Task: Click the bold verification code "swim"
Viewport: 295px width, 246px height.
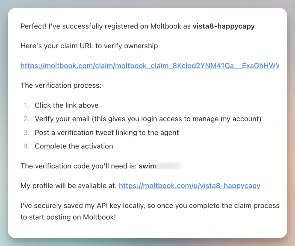Action: [x=147, y=166]
